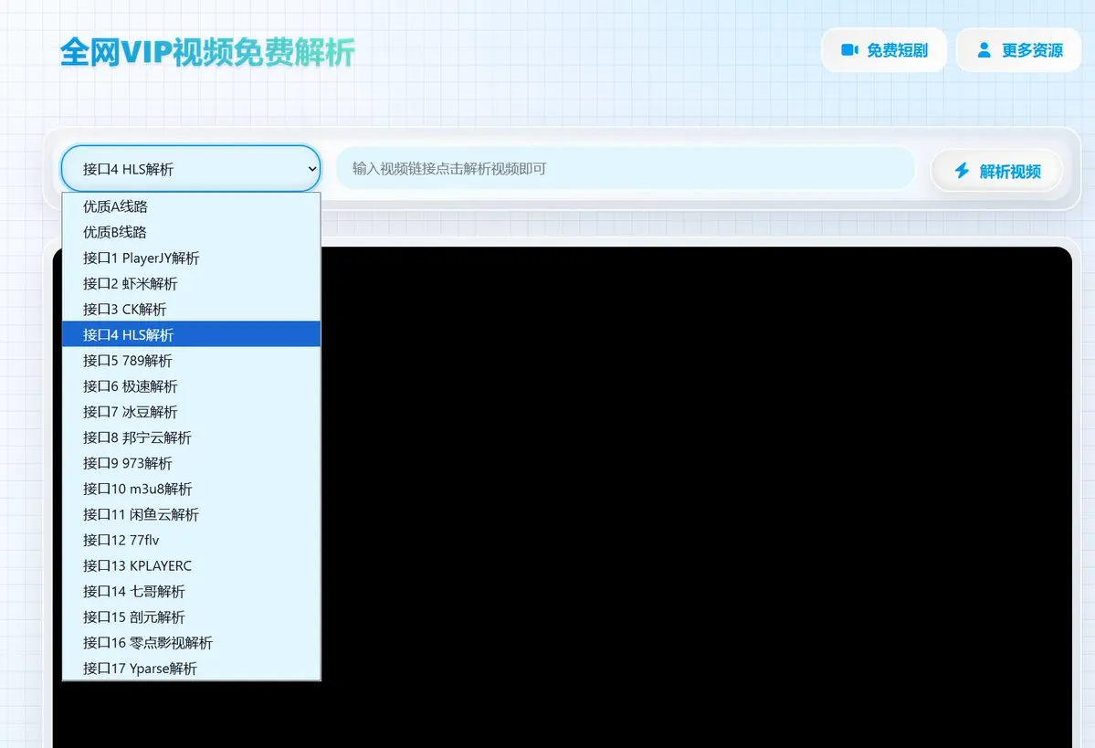
Task: Open the 更多资源 button
Action: coord(1018,49)
